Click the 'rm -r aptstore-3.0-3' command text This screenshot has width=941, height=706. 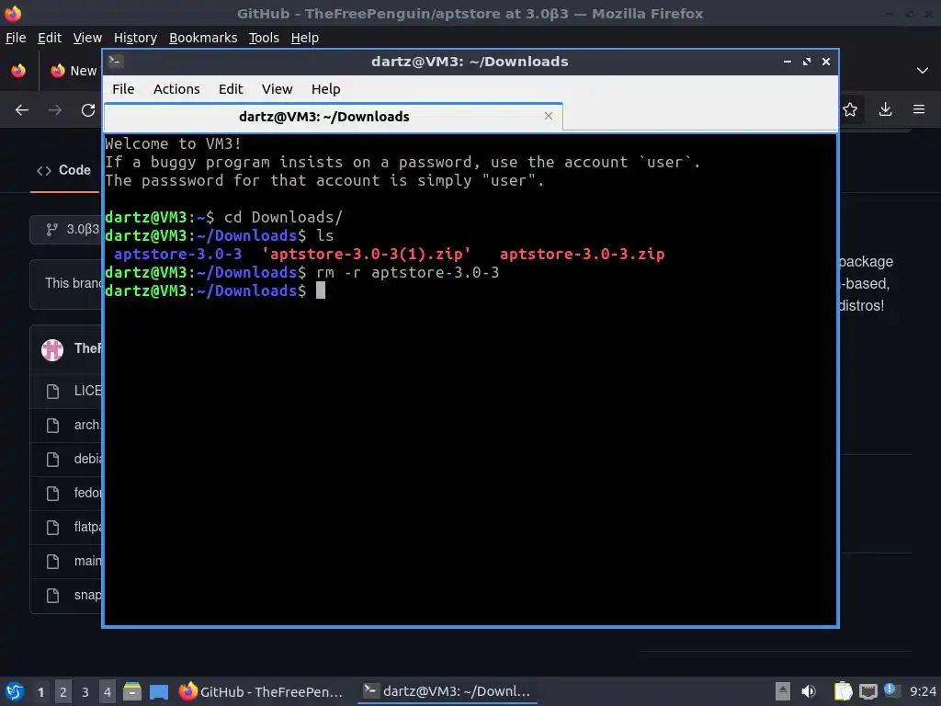pyautogui.click(x=407, y=272)
